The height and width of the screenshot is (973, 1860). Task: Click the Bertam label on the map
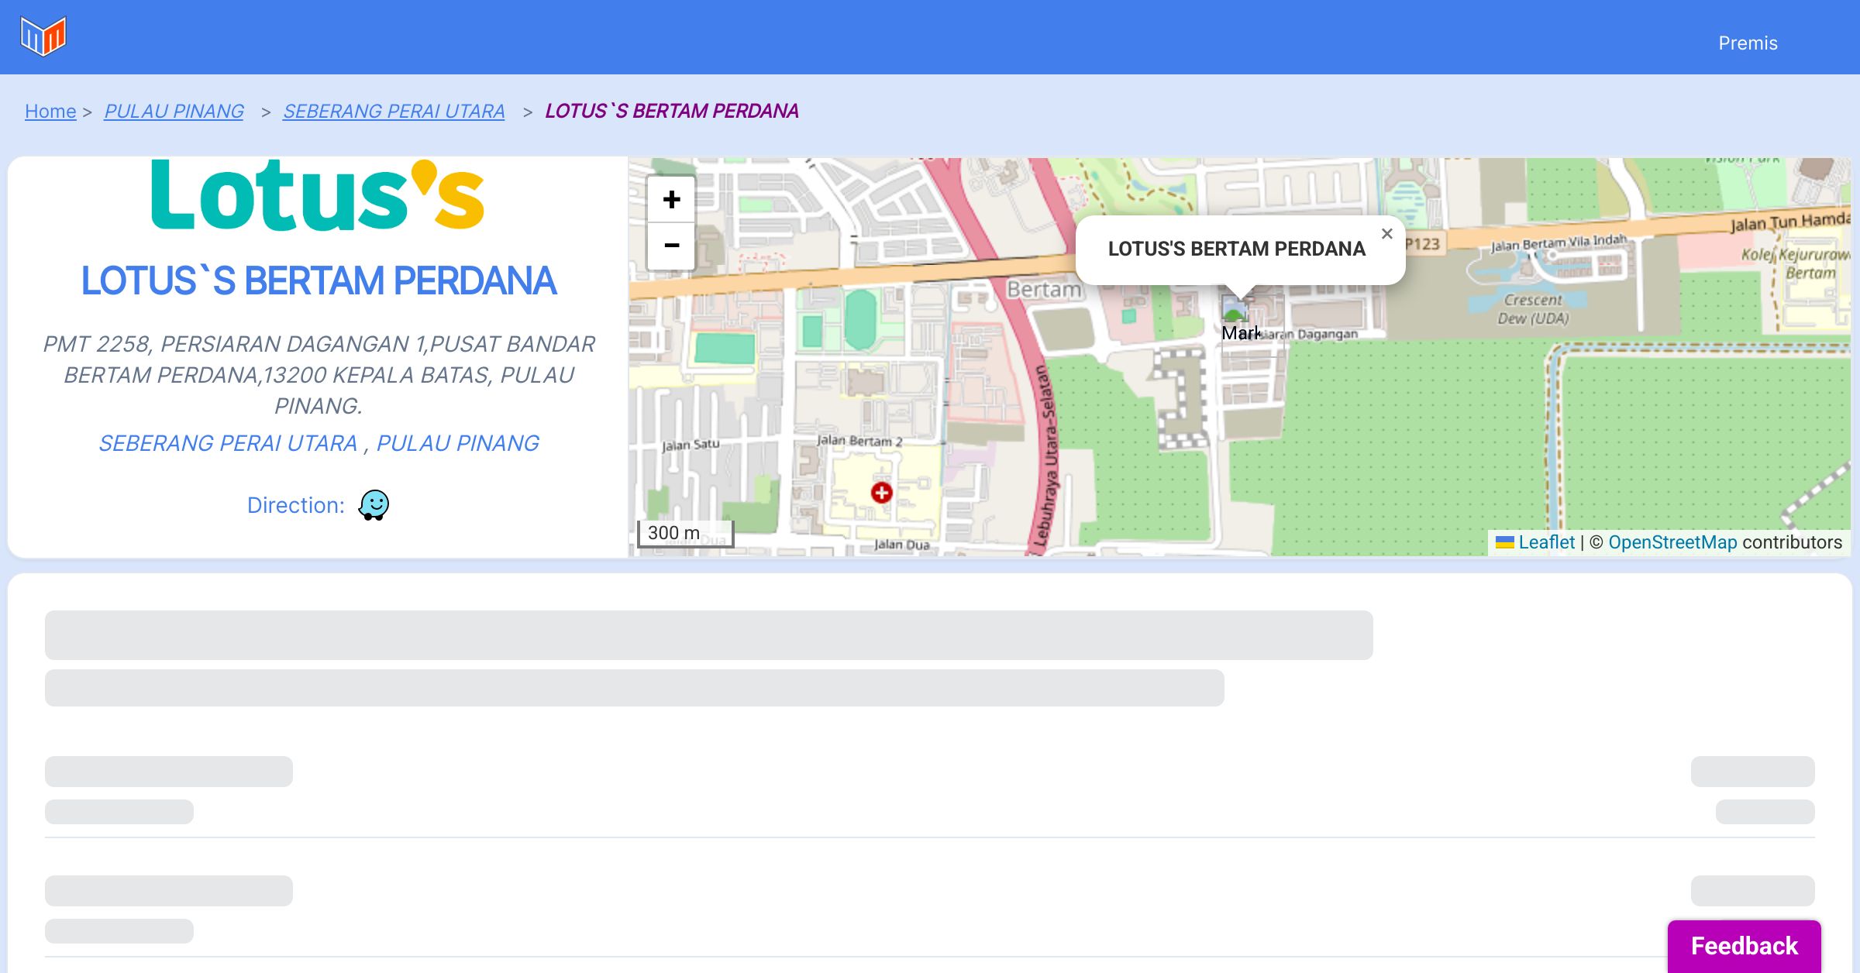tap(1043, 290)
